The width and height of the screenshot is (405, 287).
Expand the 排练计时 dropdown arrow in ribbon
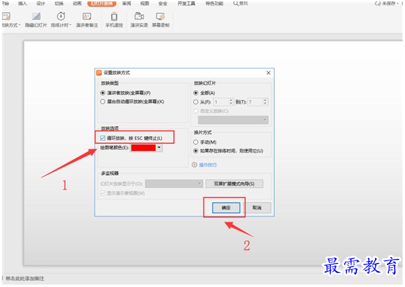pos(70,25)
